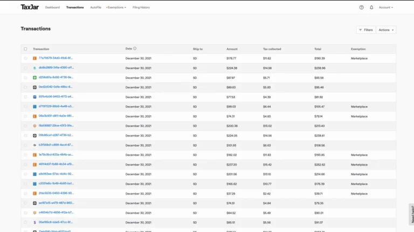Click the Tax collected column header
414x232 pixels.
pyautogui.click(x=272, y=49)
